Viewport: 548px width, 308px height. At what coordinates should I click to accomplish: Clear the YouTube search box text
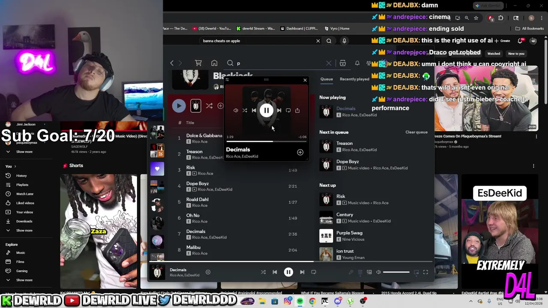pos(318,41)
